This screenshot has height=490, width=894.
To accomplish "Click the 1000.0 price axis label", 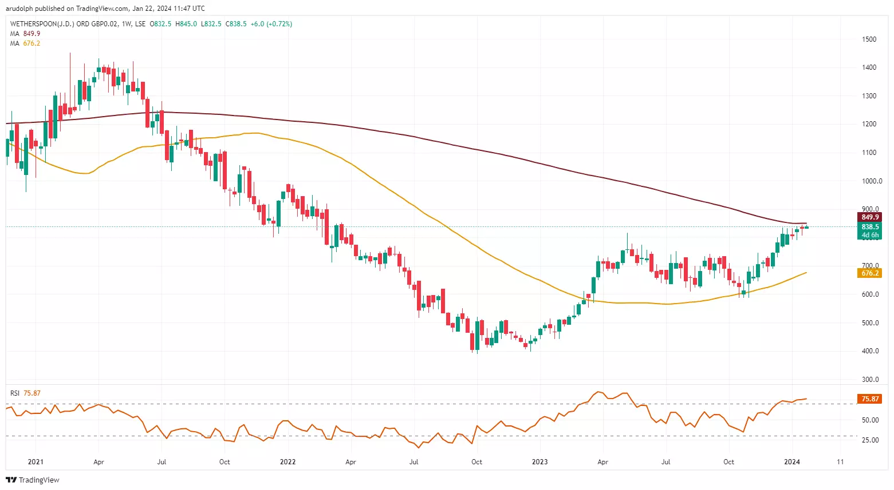I will [872, 181].
